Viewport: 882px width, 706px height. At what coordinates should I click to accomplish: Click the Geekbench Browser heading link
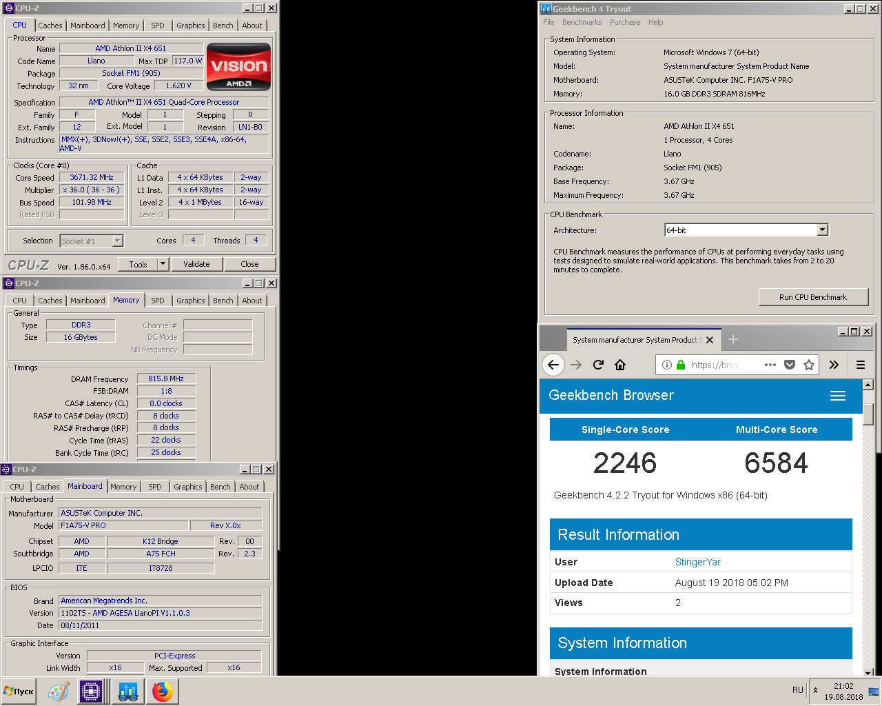[611, 395]
